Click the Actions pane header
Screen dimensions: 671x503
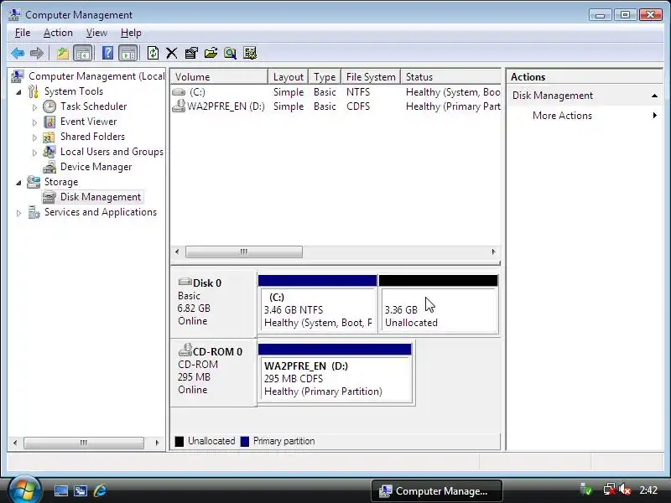tap(584, 77)
